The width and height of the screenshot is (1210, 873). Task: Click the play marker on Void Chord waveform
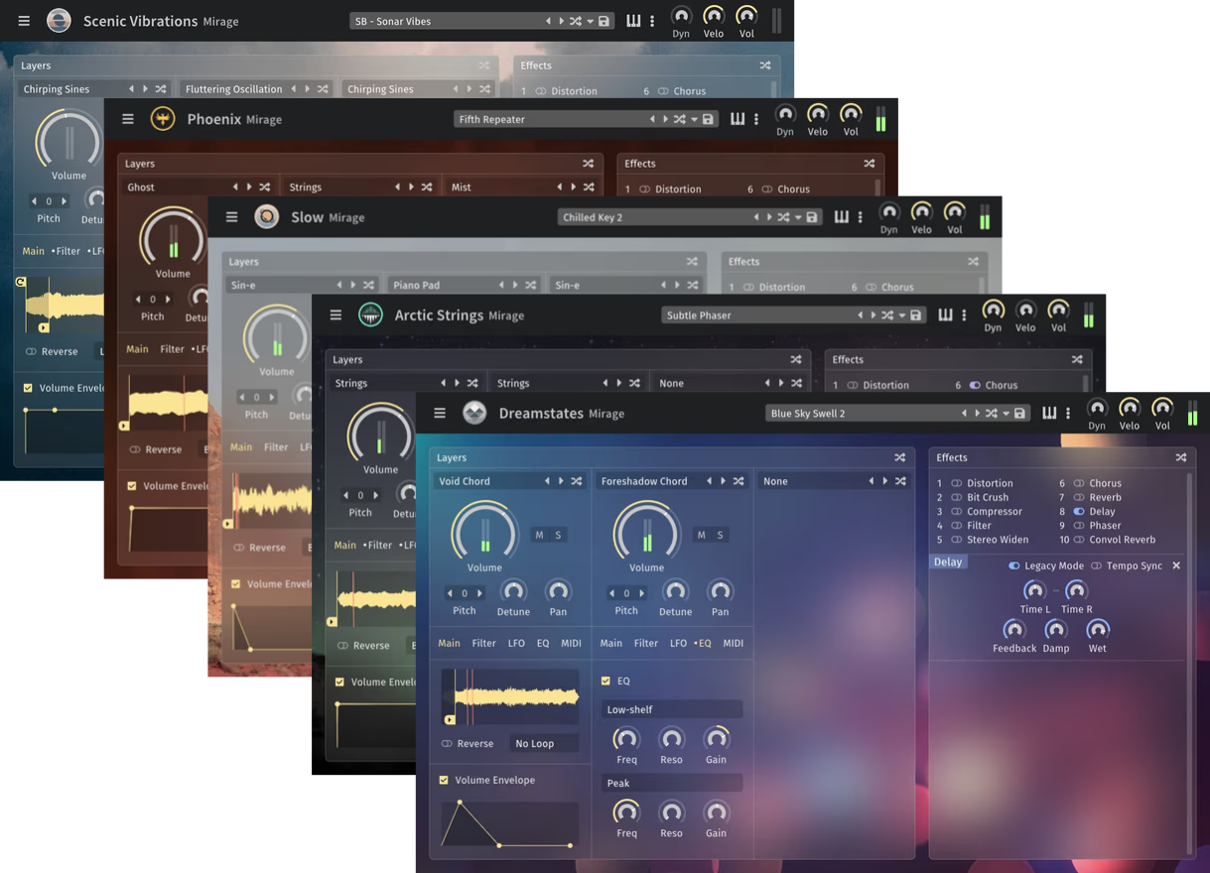[x=450, y=720]
